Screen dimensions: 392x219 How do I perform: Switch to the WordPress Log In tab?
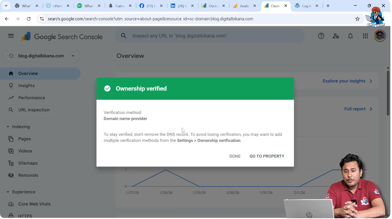(x=307, y=6)
